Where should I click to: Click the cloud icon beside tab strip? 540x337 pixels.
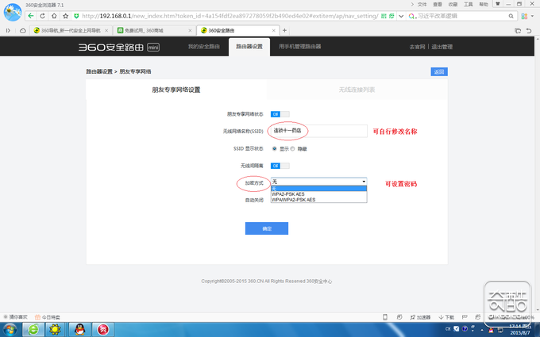click(23, 31)
